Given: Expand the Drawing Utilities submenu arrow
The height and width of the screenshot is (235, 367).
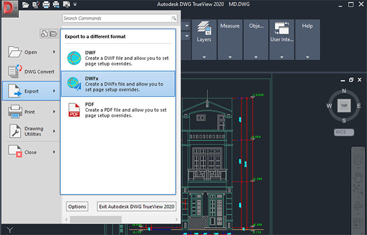Looking at the screenshot, I should coord(54,131).
